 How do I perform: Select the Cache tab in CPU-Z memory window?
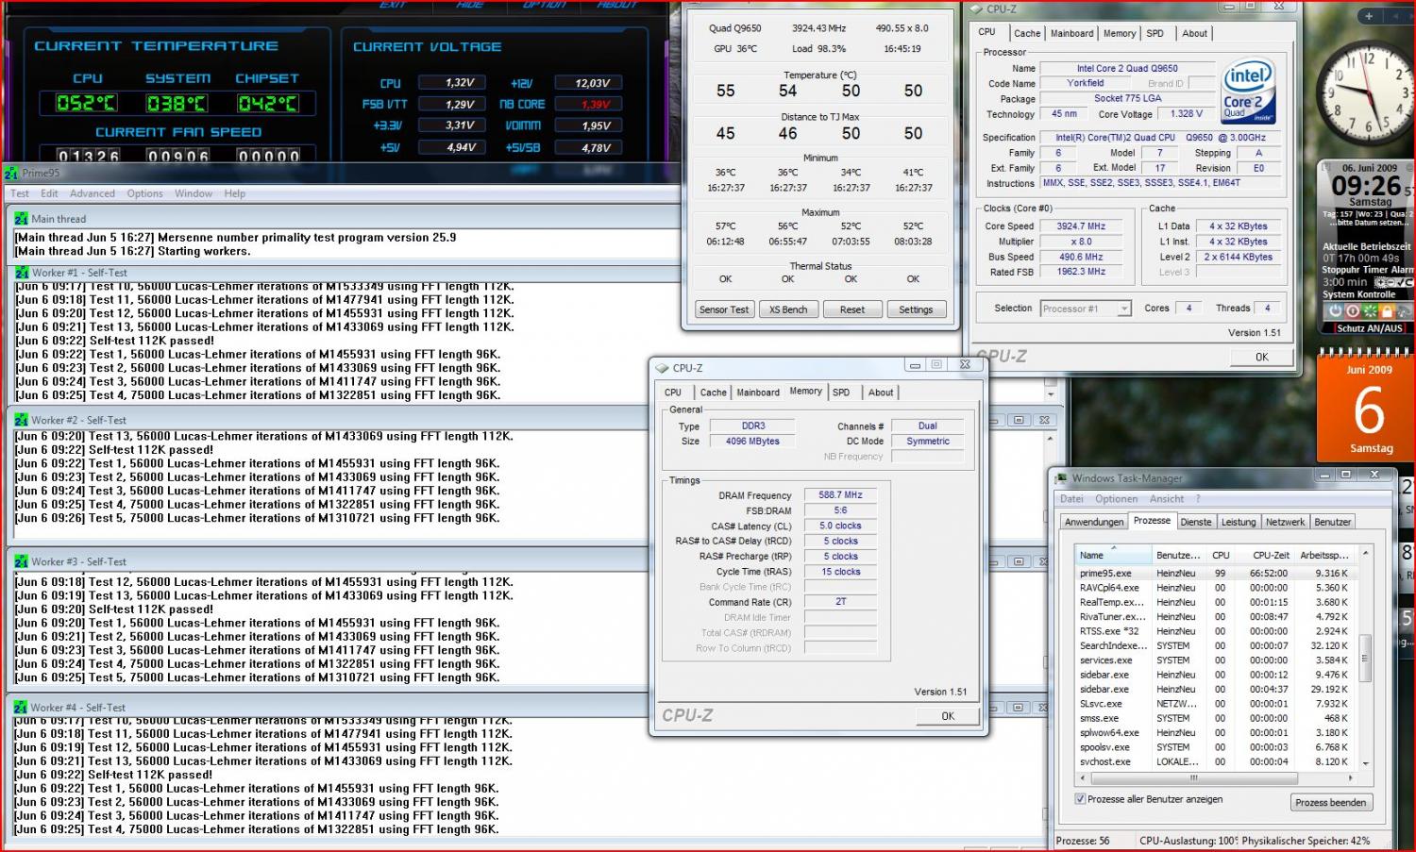(714, 393)
